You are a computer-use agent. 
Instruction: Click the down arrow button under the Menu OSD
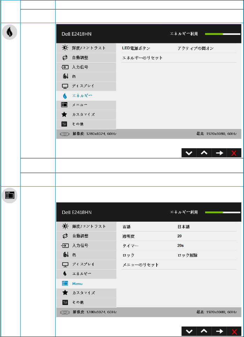(x=189, y=331)
